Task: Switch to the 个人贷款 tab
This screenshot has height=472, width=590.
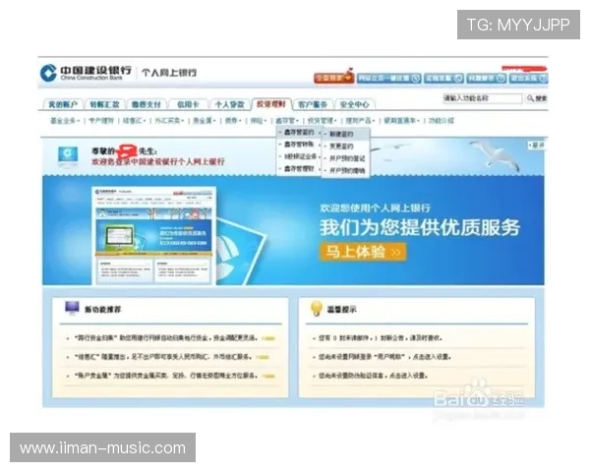Action: click(x=229, y=104)
